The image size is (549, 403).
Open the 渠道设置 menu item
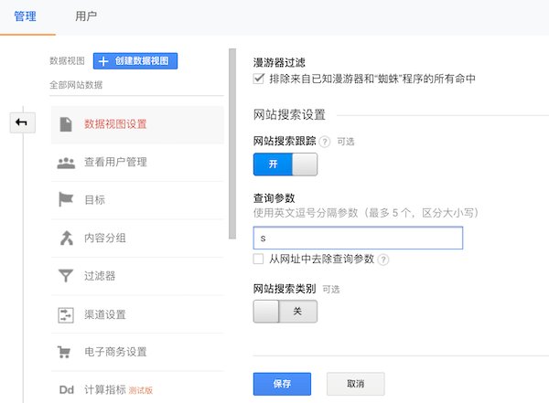(137, 314)
